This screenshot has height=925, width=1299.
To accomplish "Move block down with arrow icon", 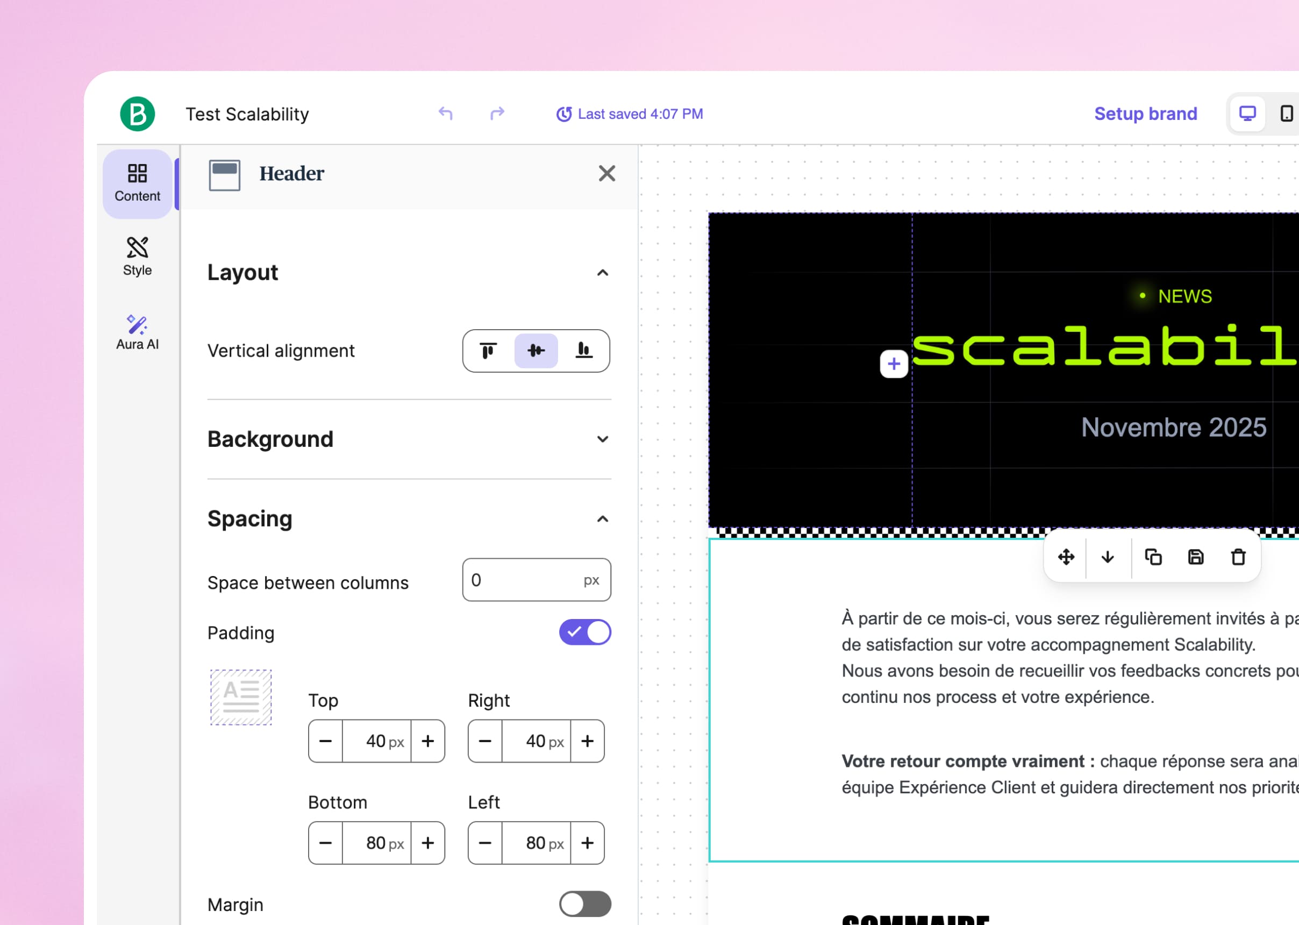I will tap(1108, 557).
